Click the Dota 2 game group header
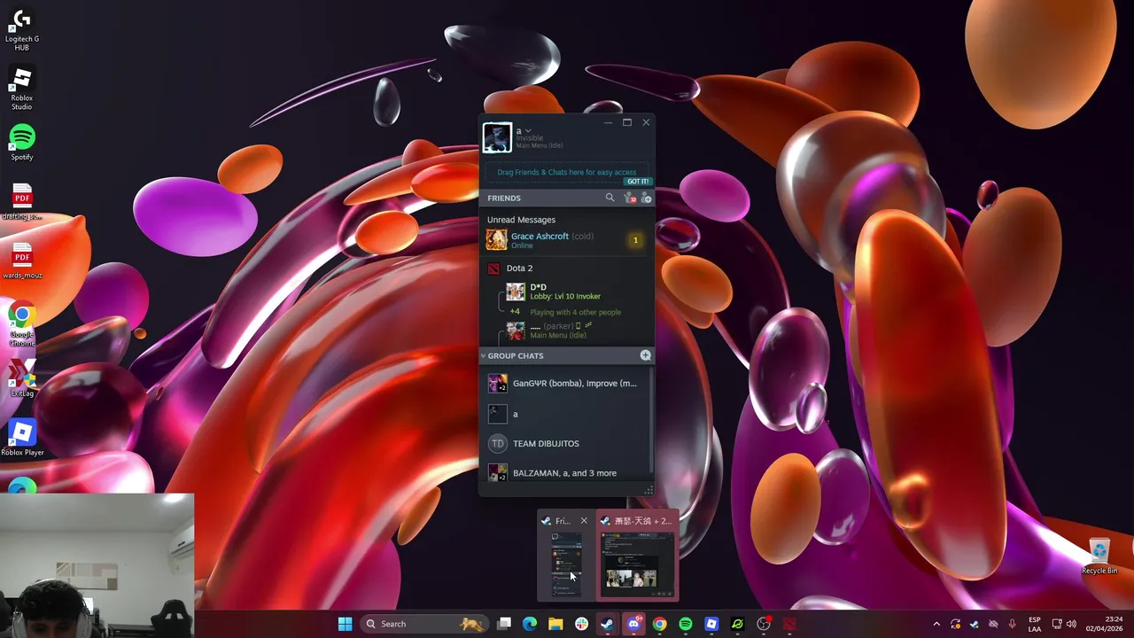 click(x=566, y=268)
